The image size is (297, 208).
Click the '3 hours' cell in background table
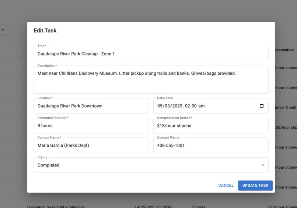pos(199,207)
